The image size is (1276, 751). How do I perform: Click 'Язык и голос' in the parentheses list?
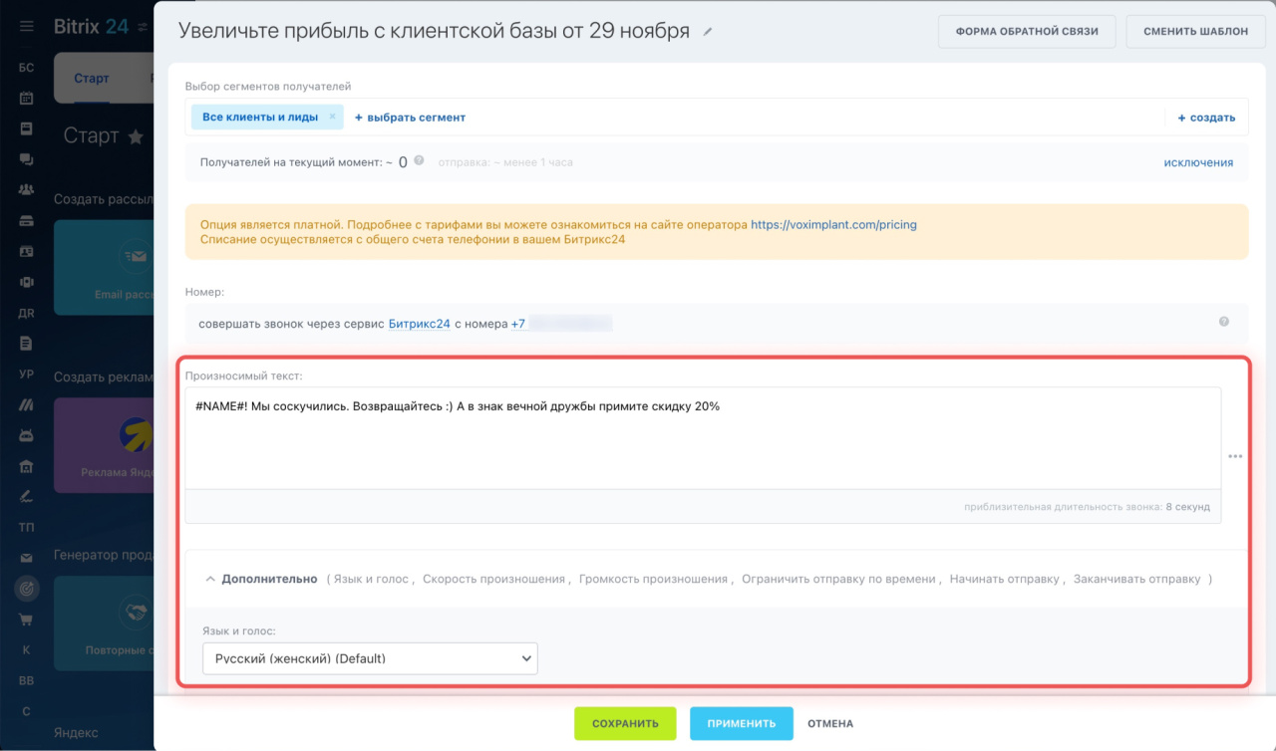(x=371, y=579)
